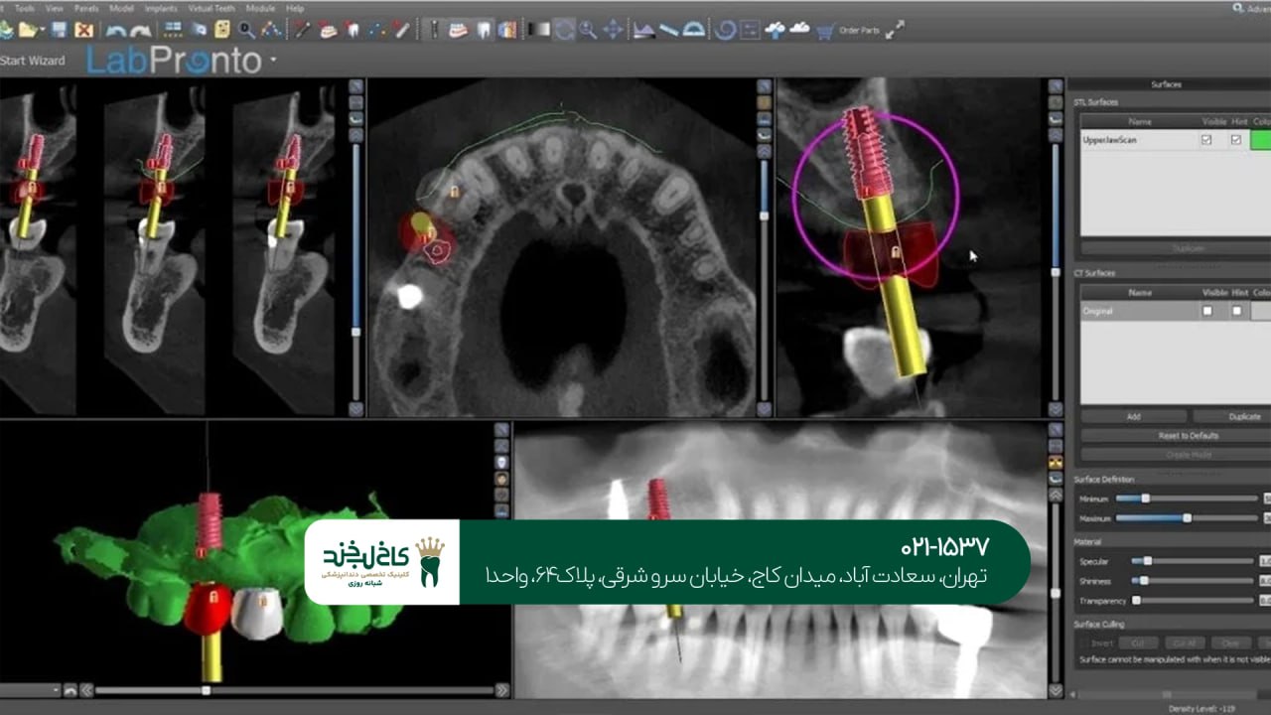Select the protractor angle measurement tool
The image size is (1271, 715).
(x=691, y=30)
